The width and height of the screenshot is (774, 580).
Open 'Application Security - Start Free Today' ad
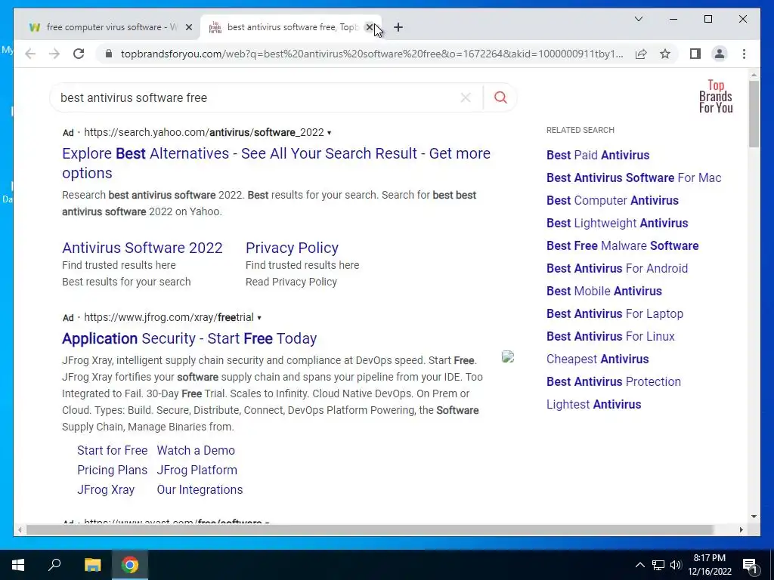[189, 338]
